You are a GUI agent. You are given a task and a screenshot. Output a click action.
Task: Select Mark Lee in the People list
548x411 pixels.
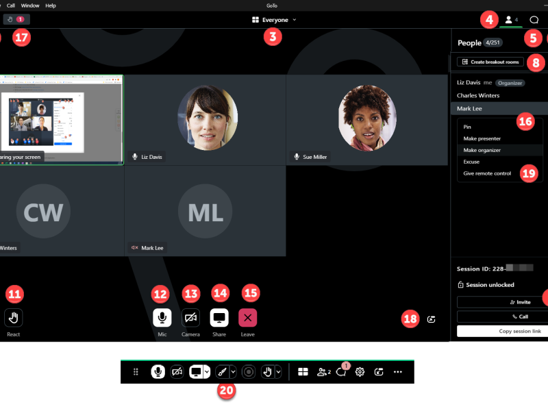[x=499, y=109]
